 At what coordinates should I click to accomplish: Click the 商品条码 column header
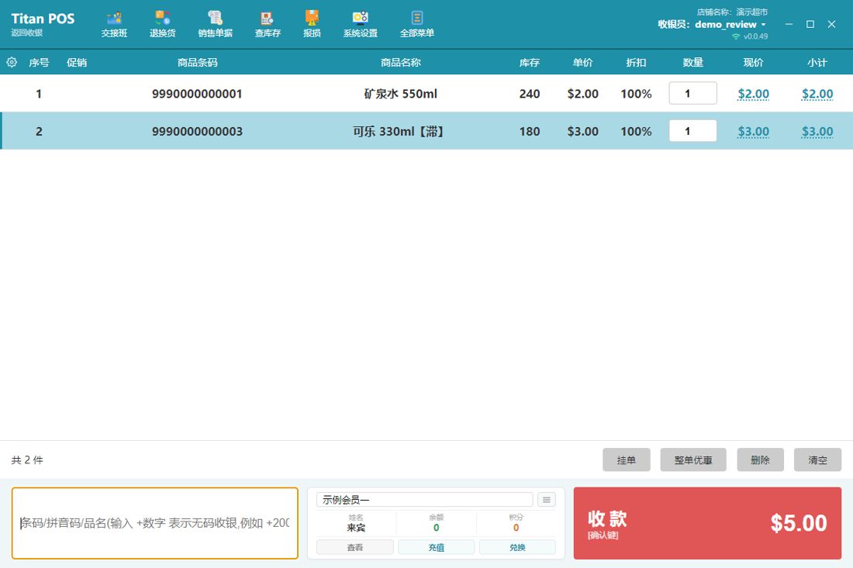[x=197, y=63]
